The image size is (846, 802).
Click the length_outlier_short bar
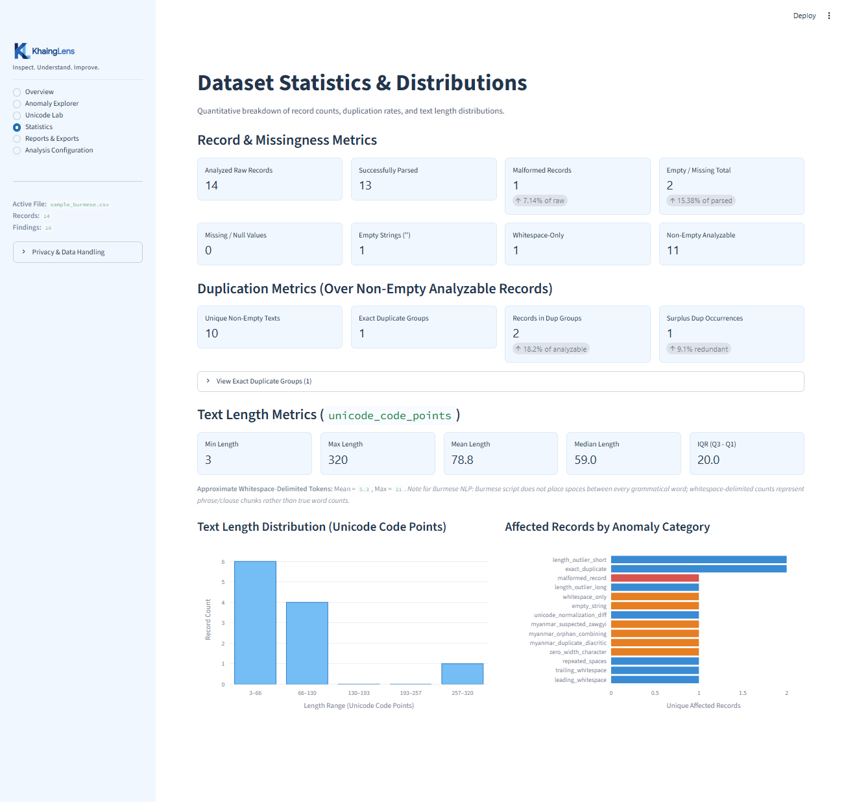tap(699, 560)
